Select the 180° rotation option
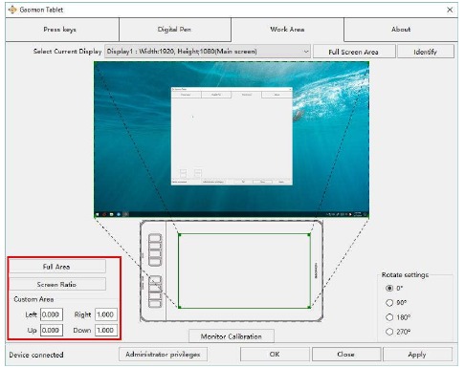This screenshot has height=368, width=465. tap(389, 317)
